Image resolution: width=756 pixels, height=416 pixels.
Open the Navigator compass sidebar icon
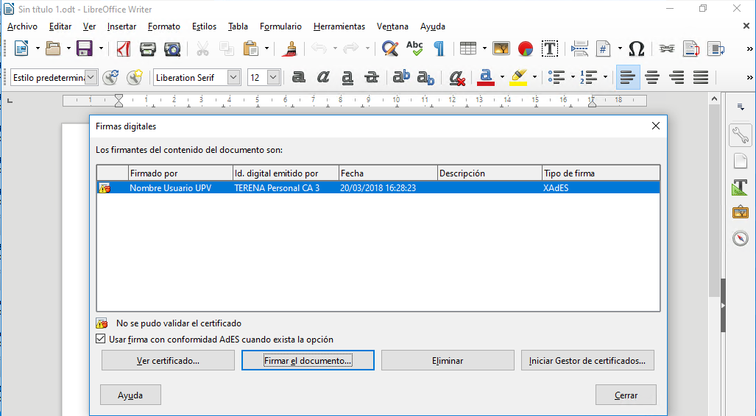coord(740,238)
